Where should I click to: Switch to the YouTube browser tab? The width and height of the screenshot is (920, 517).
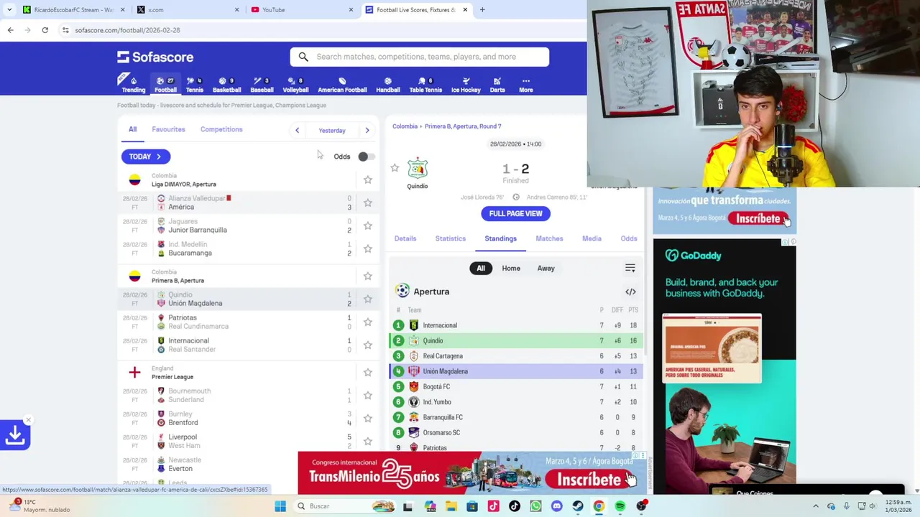(x=302, y=9)
